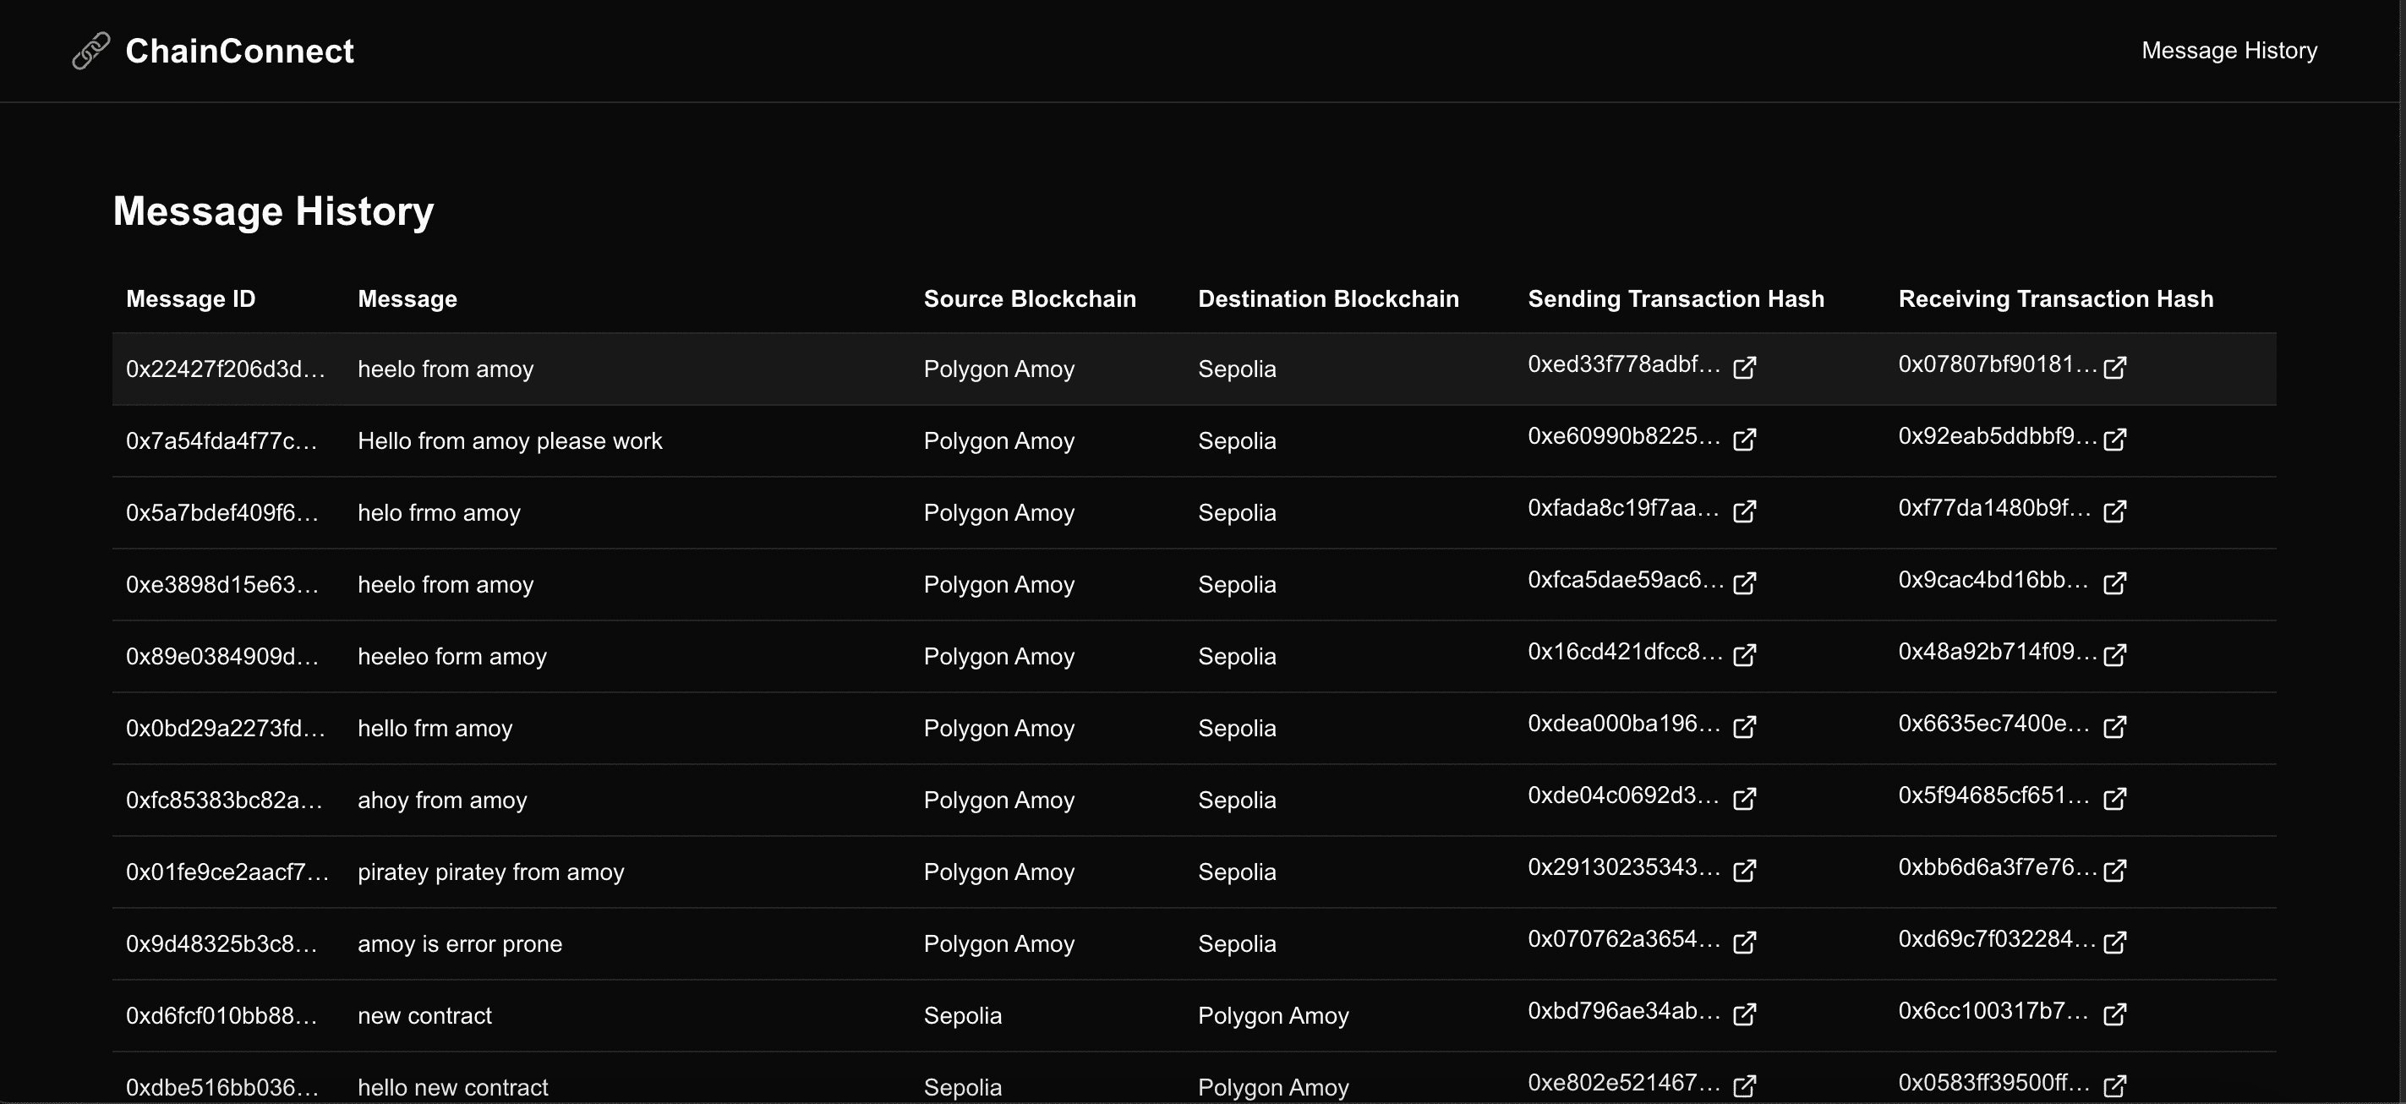
Task: Click the message 'Hello from amoy please work'
Action: 510,441
